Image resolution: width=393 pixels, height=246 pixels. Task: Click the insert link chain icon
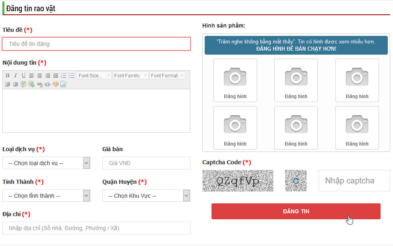point(40,84)
